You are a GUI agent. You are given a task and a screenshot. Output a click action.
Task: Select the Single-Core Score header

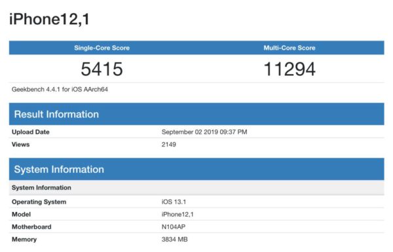point(102,48)
